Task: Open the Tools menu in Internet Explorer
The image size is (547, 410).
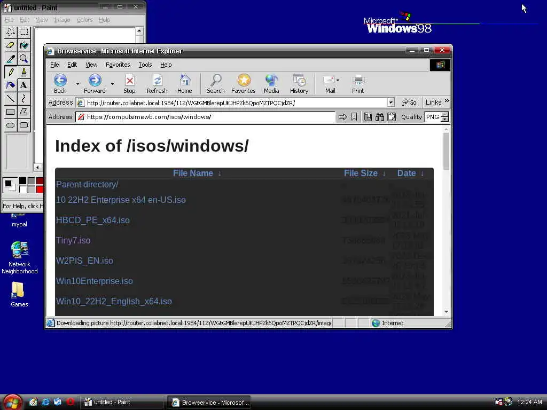Action: [x=145, y=65]
